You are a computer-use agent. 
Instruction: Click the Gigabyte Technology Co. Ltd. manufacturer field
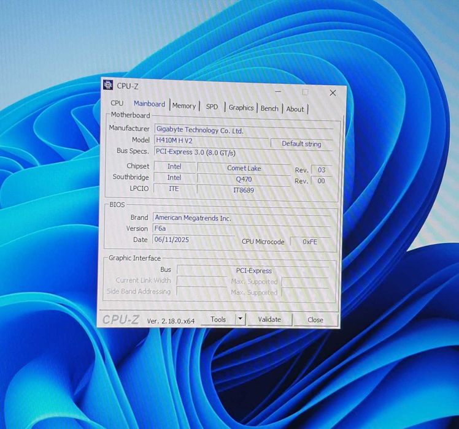click(244, 130)
